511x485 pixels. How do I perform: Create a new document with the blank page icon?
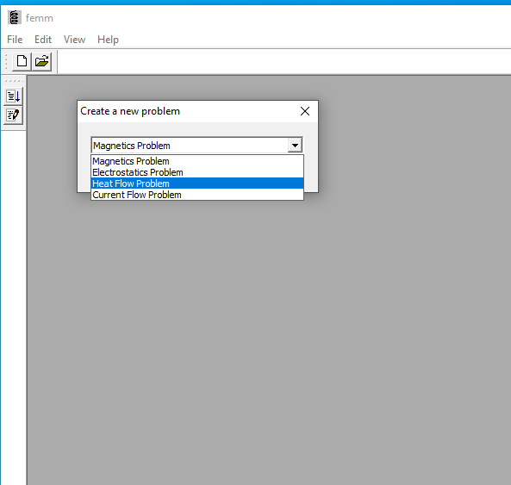22,61
